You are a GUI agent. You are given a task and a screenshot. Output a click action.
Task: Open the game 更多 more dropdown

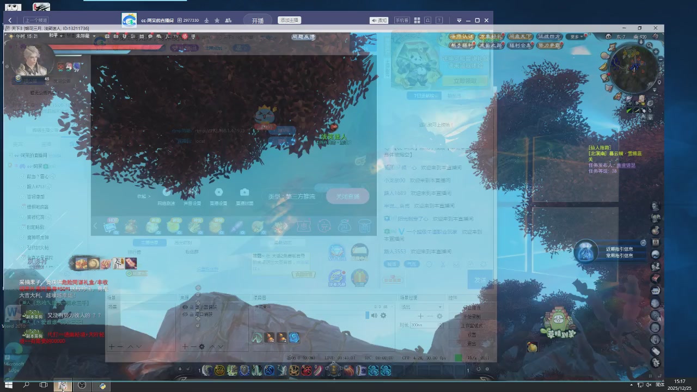576,36
